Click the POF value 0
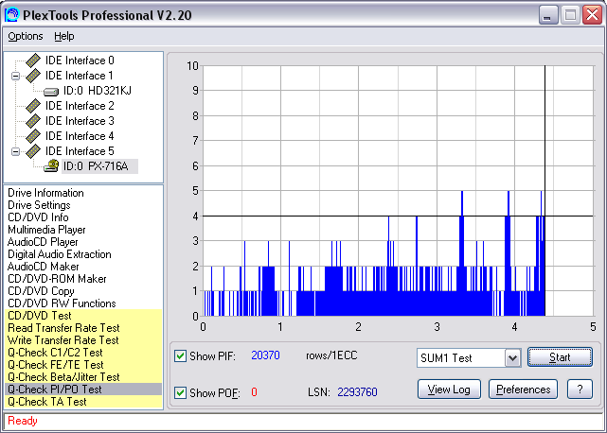Viewport: 607px width, 433px height. pyautogui.click(x=254, y=392)
